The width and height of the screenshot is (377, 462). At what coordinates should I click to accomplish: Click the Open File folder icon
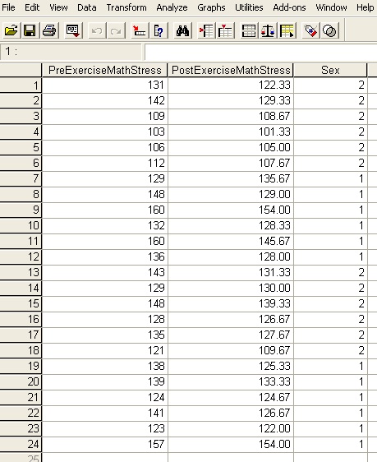(11, 30)
